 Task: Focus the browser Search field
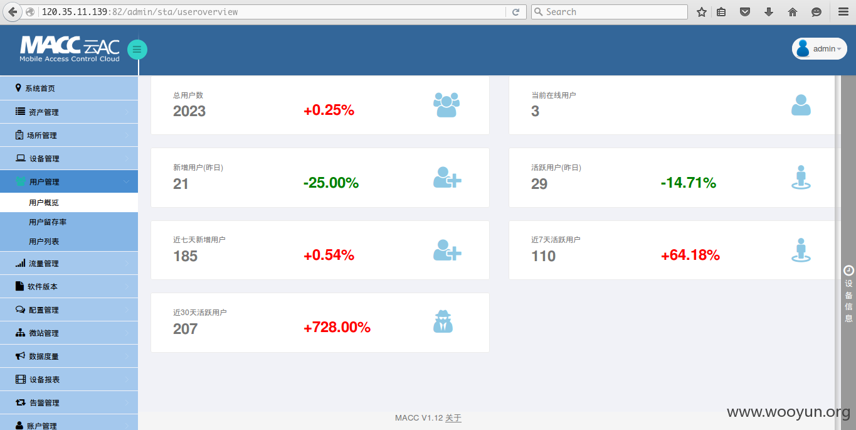pos(609,12)
